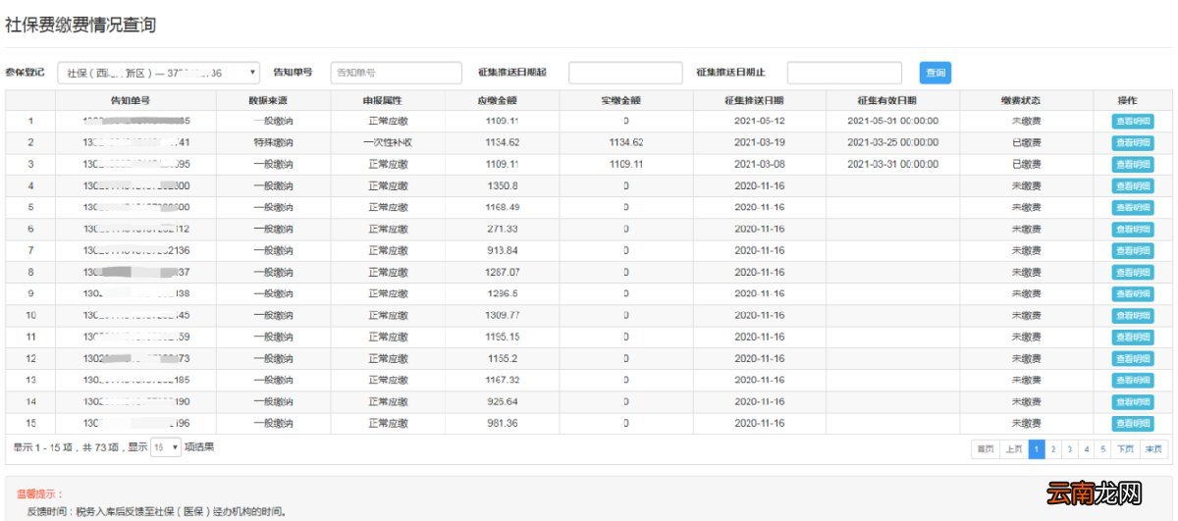Open the page size dropdown showing 15
This screenshot has width=1178, height=521.
166,447
